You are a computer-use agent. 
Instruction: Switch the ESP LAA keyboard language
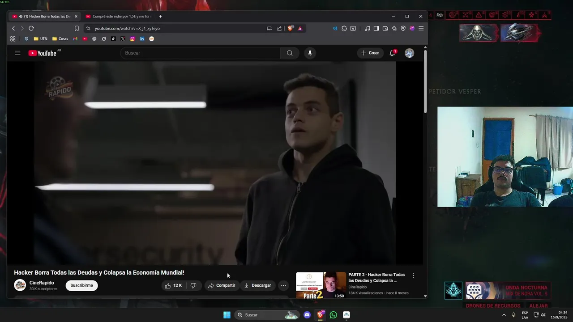(x=525, y=315)
